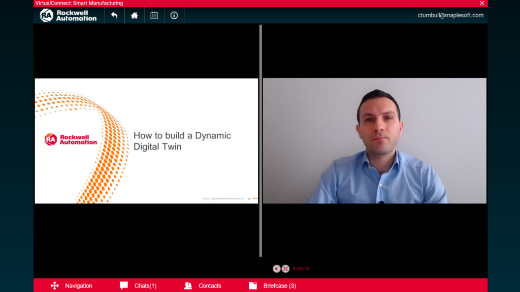Open the Chats(1) panel
This screenshot has width=520, height=292.
point(138,286)
